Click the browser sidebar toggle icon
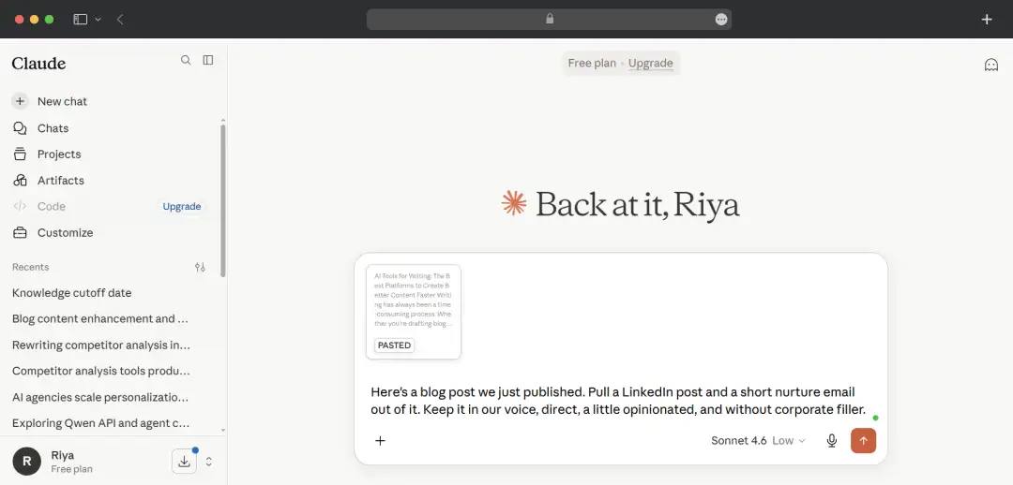 pos(80,20)
